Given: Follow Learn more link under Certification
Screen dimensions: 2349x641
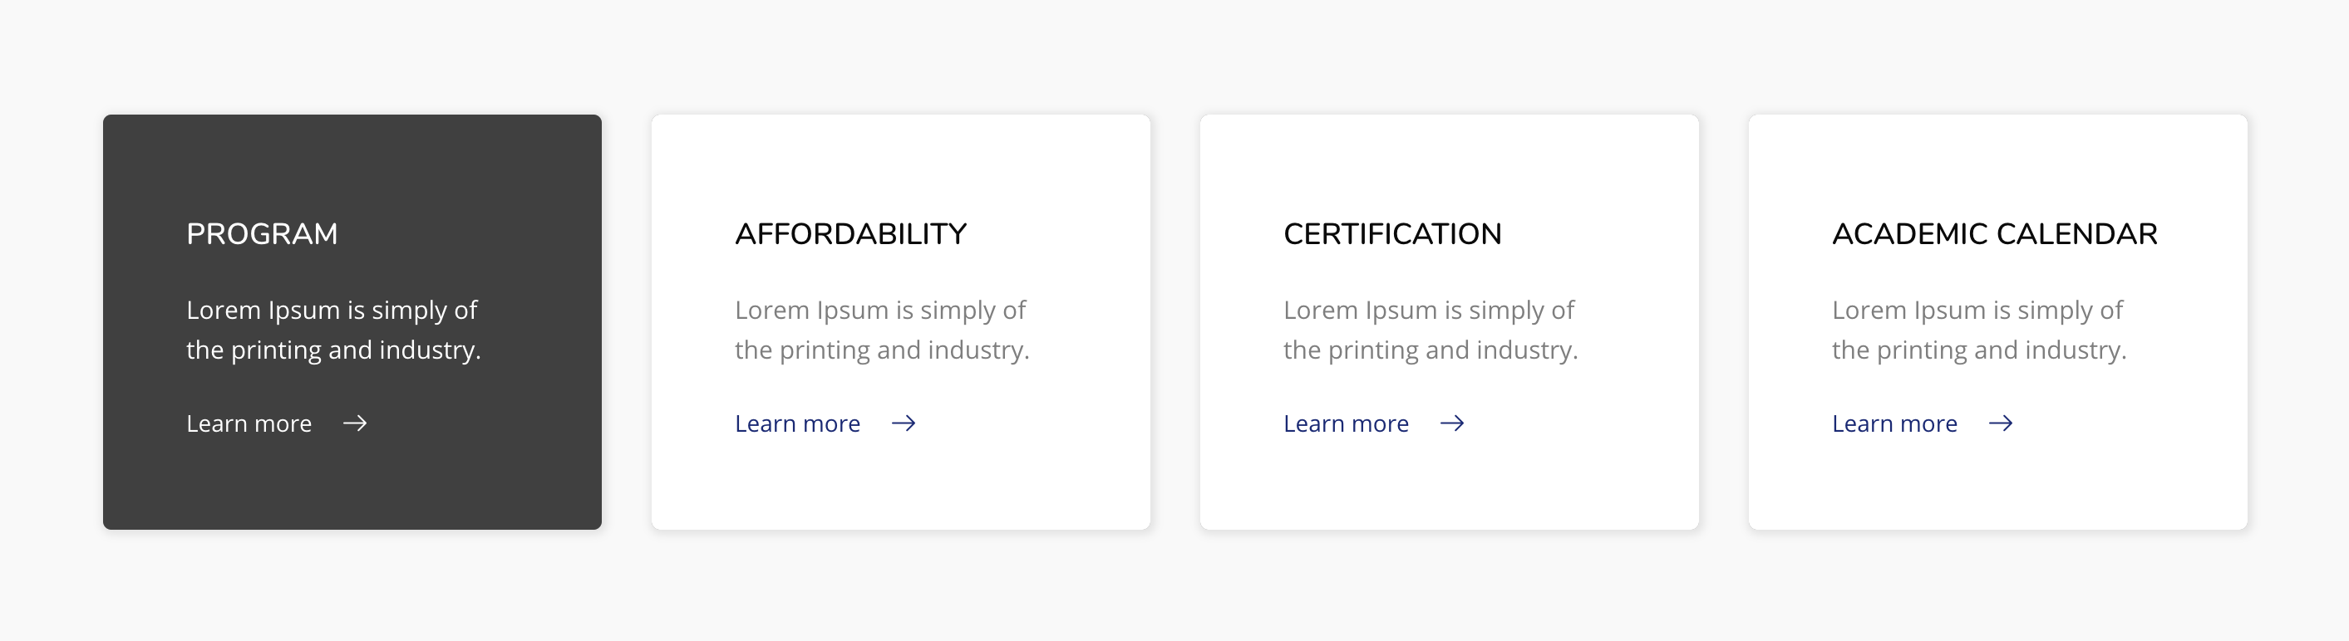Looking at the screenshot, I should 1346,423.
